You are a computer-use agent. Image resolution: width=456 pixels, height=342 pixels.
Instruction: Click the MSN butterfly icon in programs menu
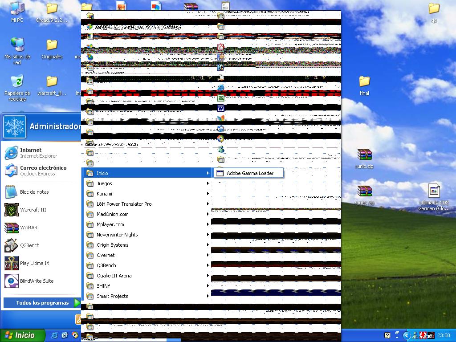[x=221, y=118]
